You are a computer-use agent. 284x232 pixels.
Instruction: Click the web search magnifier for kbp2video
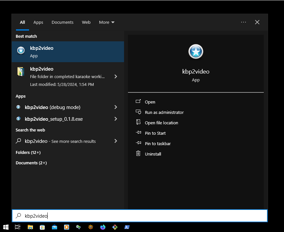[x=18, y=141]
